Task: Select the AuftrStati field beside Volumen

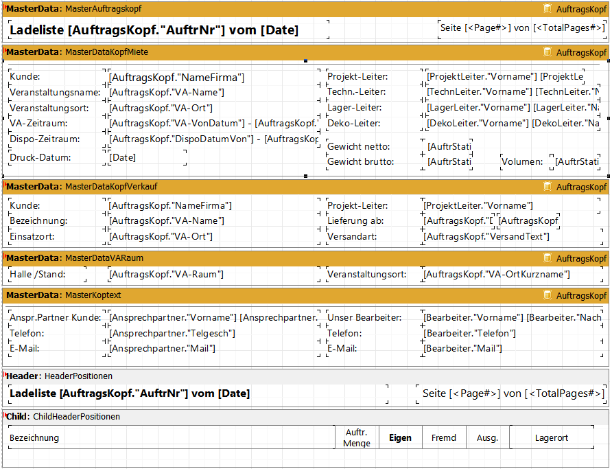Action: click(x=577, y=162)
